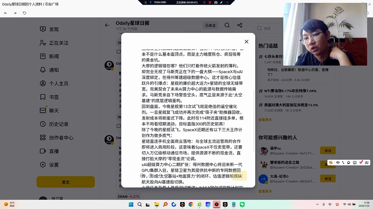Reload the page with the refresh icon

24,13
